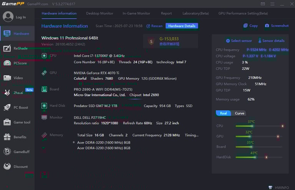Click the Memory stick icon
Screen dimensions: 295x190
44,135
